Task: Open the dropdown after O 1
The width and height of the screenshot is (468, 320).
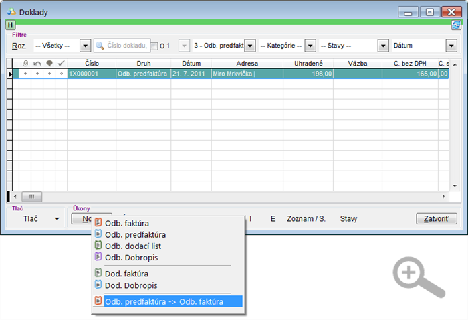Action: [184, 46]
